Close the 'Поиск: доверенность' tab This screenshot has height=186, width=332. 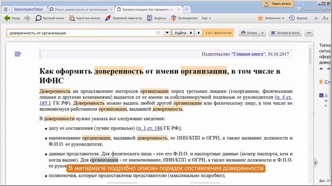click(x=111, y=9)
